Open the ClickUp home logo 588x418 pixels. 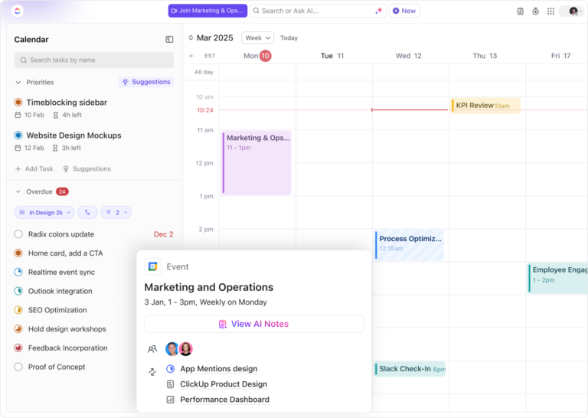tap(18, 11)
